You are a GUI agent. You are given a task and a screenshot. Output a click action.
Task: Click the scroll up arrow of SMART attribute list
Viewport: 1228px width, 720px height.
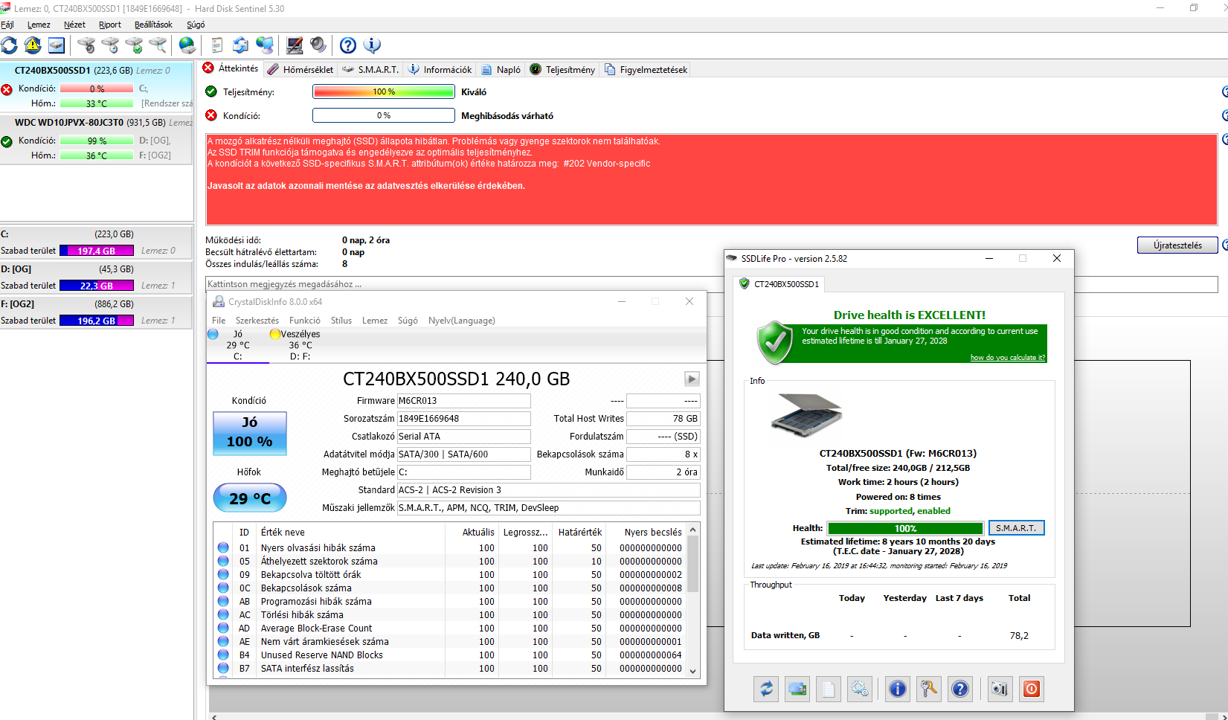click(x=693, y=530)
